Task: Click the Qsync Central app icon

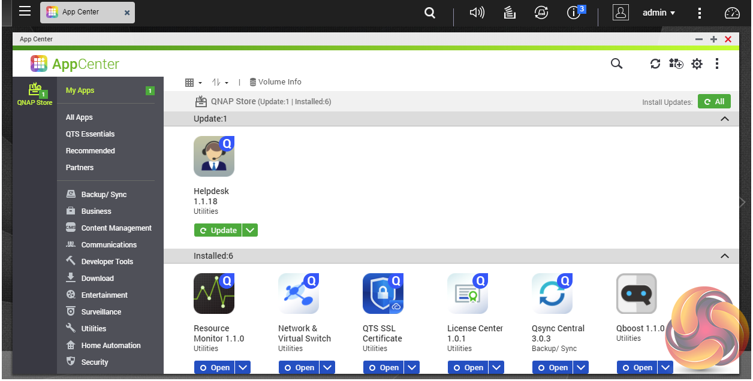Action: click(552, 294)
